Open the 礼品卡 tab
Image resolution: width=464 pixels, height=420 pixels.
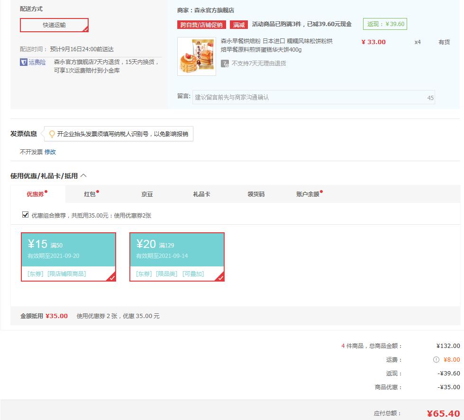click(x=201, y=194)
